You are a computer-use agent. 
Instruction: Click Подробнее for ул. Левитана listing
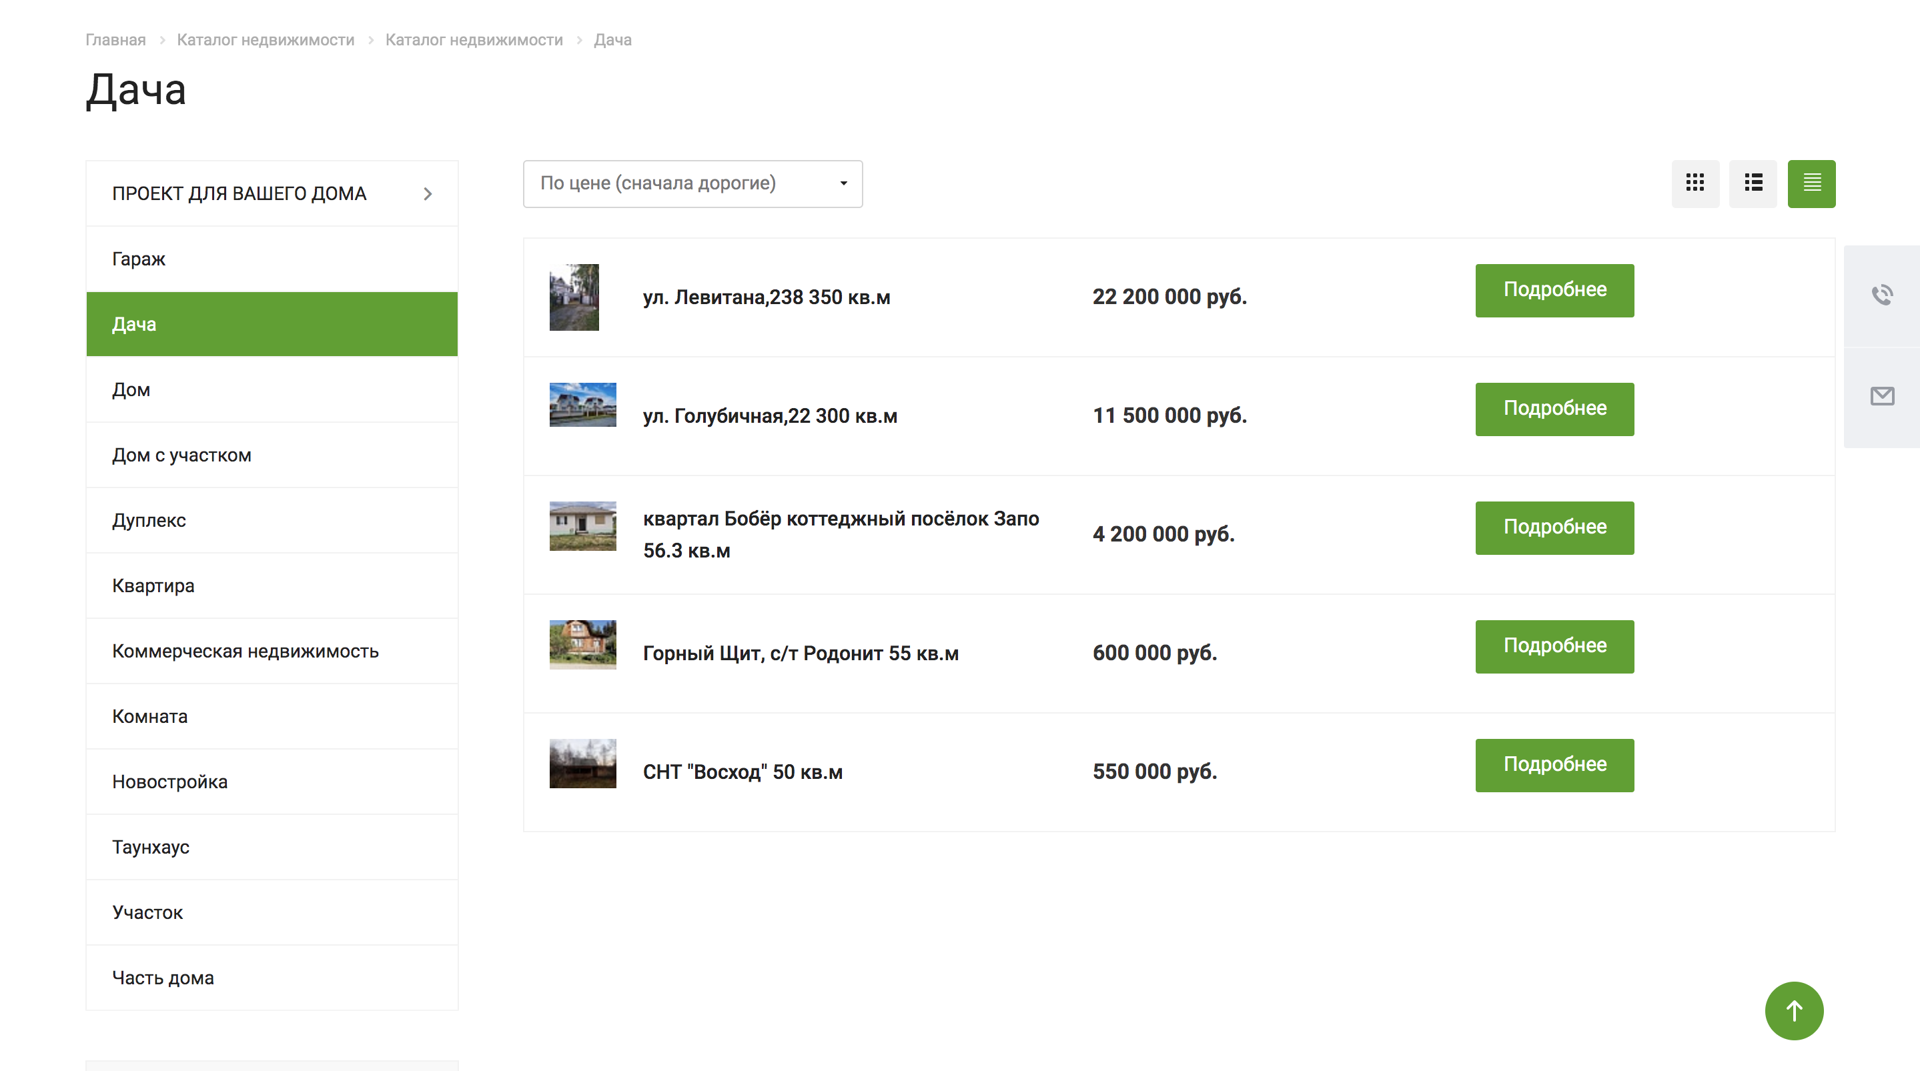pyautogui.click(x=1554, y=290)
